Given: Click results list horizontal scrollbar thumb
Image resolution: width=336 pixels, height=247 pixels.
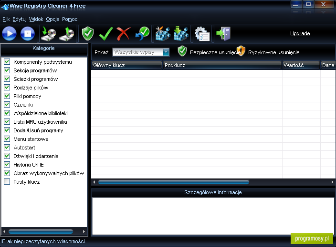Looking at the screenshot, I should click(174, 182).
